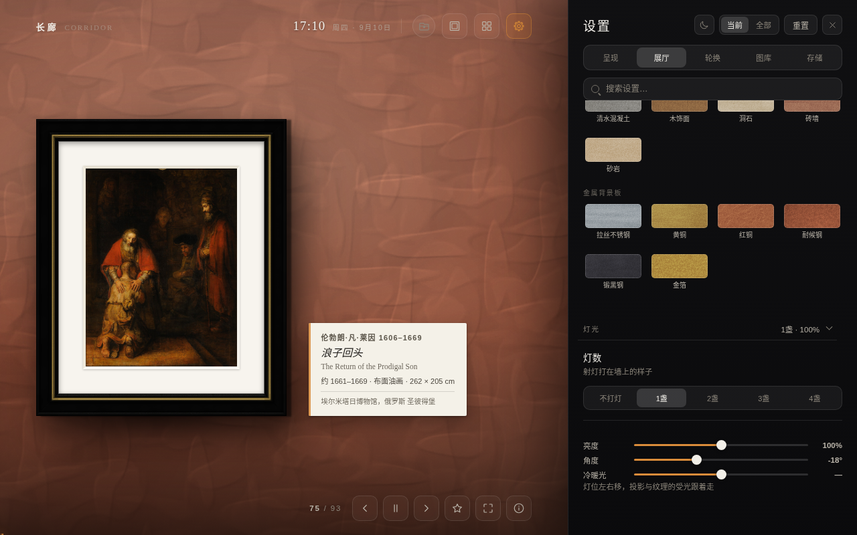Click the 亮度 brightness slider handle
The height and width of the screenshot is (535, 857).
(721, 445)
